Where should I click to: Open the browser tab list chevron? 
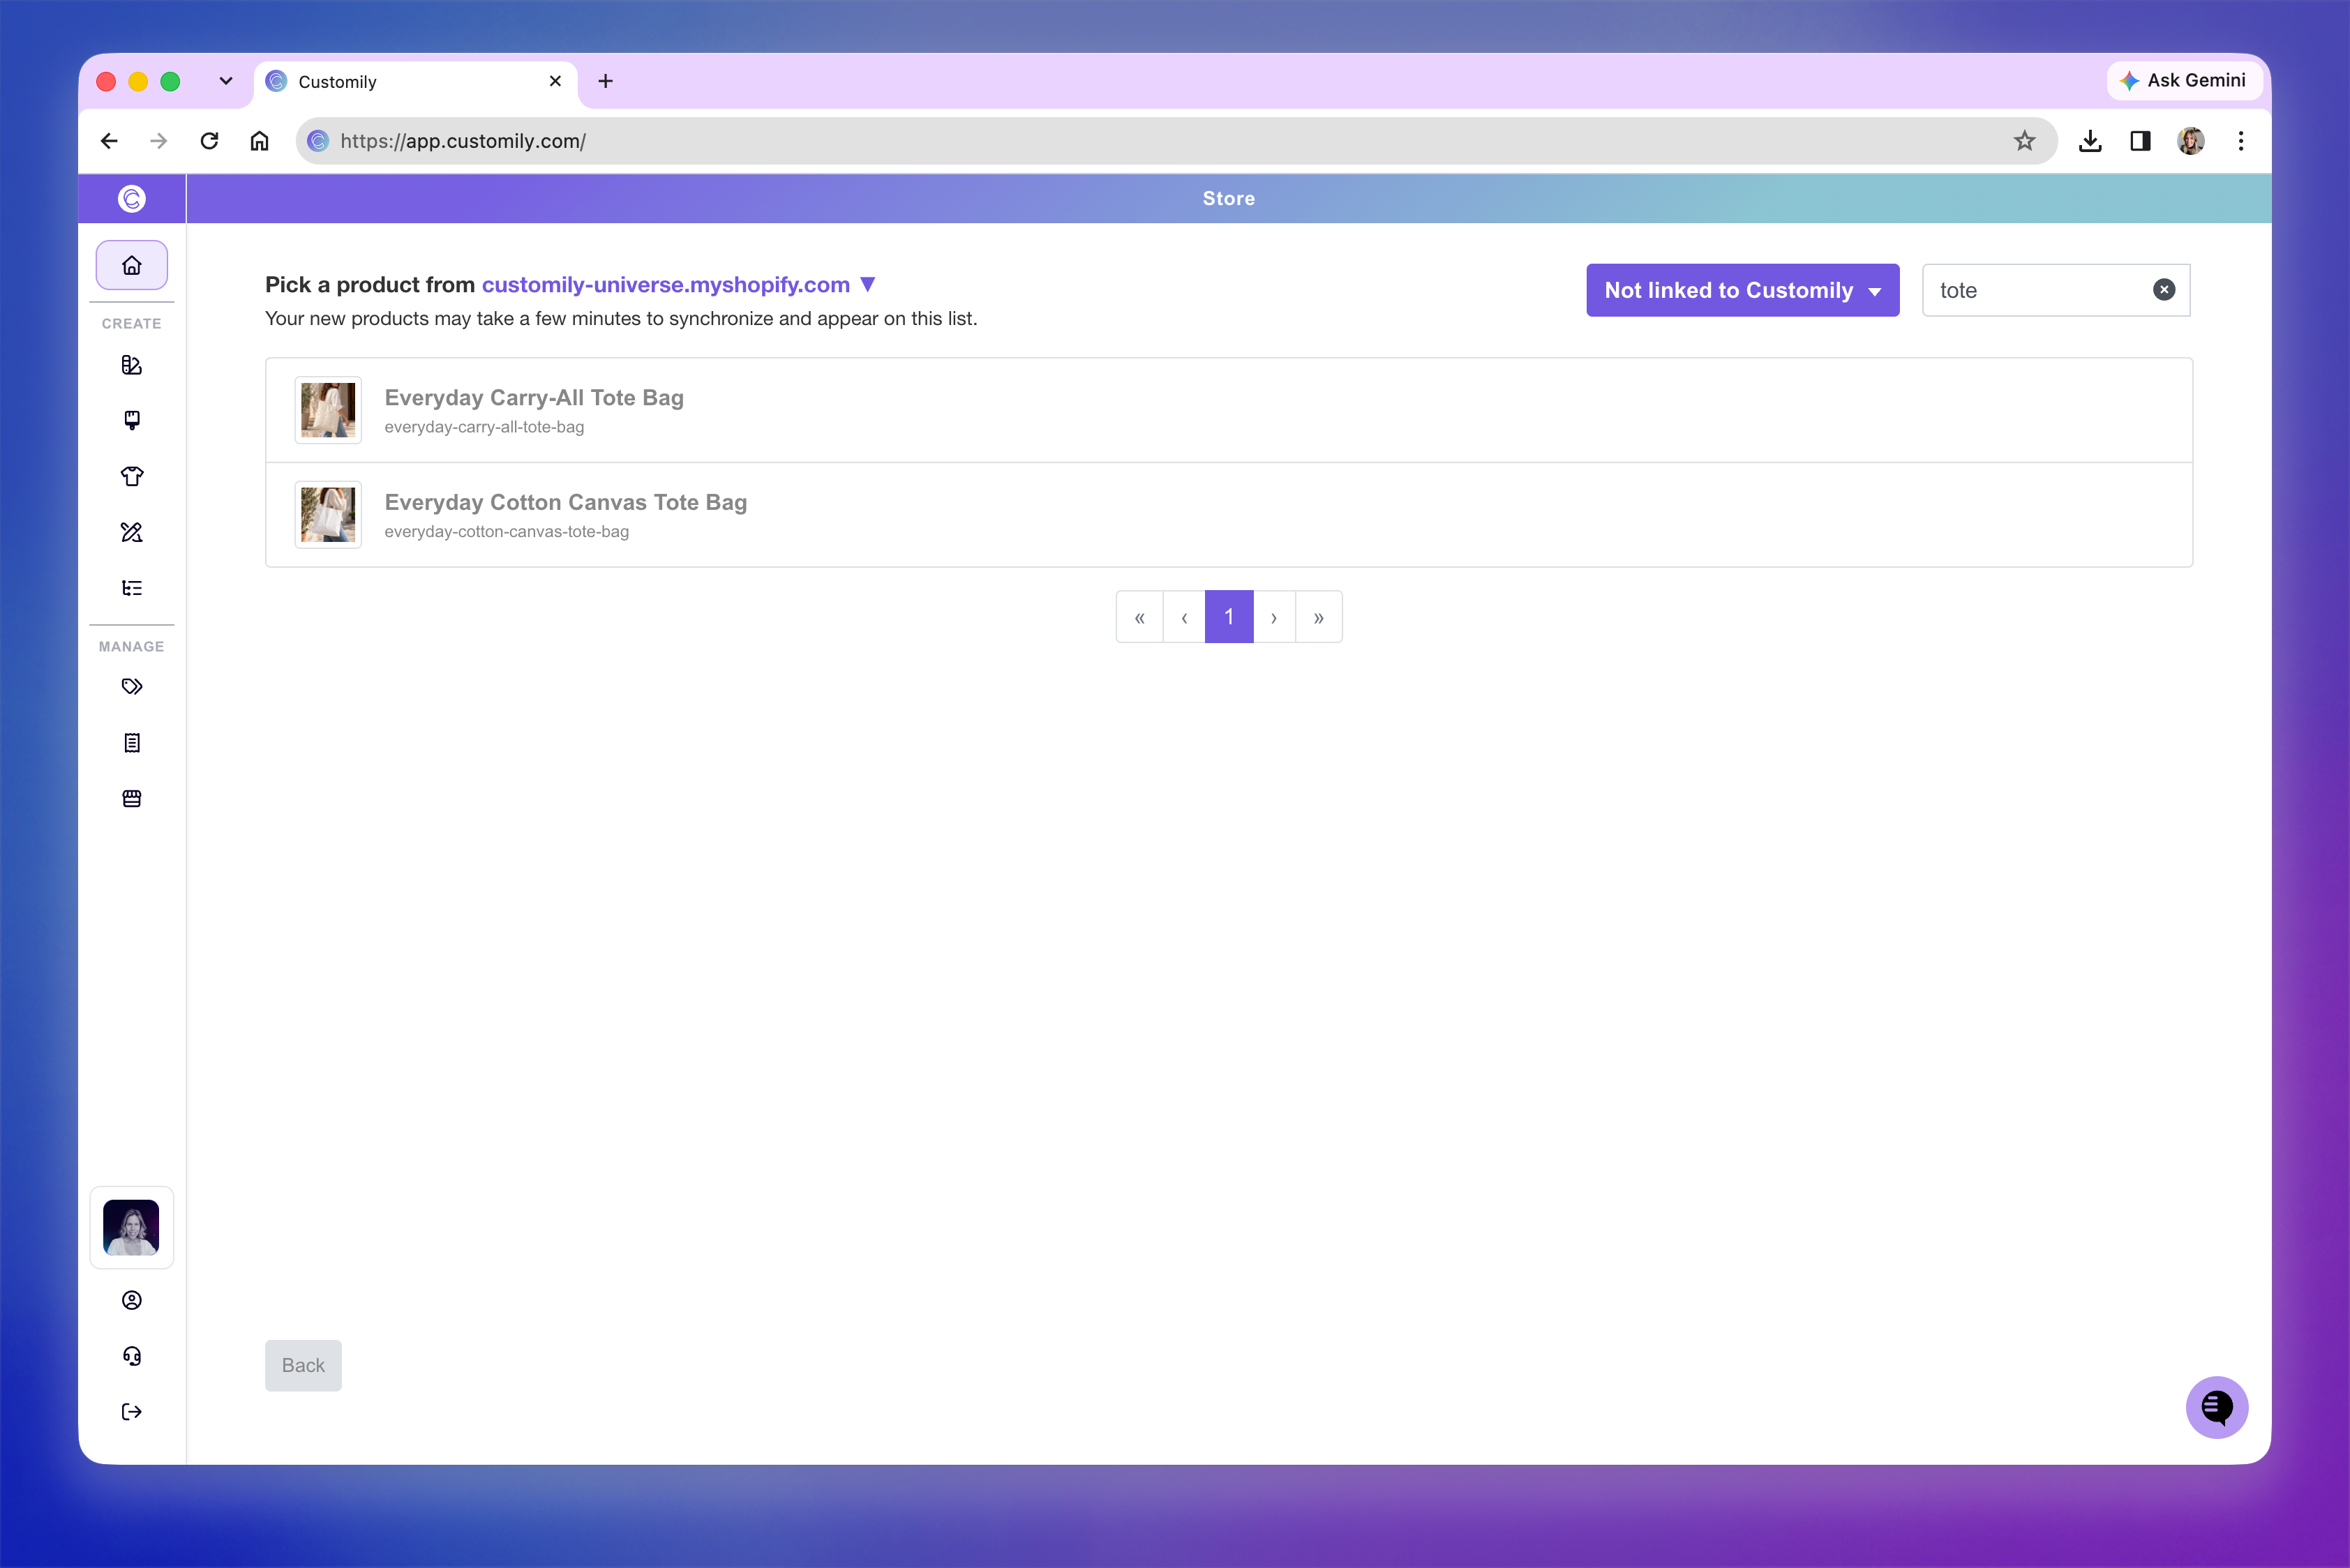[x=226, y=81]
